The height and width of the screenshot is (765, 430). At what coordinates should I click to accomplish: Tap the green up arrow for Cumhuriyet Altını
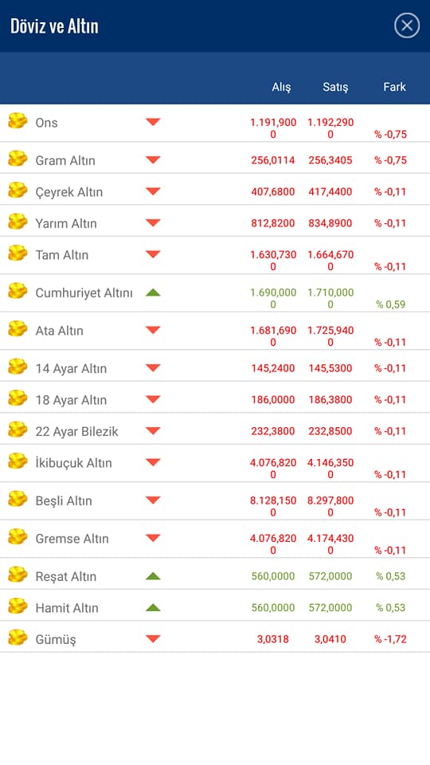[153, 292]
